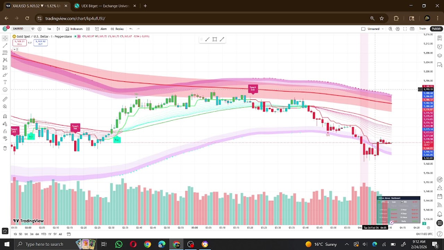Viewport: 444px width, 250px height.
Task: Click the layout setup square icon
Action: 363,29
